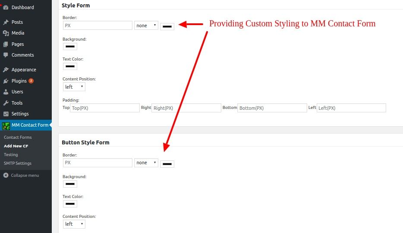Click the Plugins update count badge

(x=31, y=80)
